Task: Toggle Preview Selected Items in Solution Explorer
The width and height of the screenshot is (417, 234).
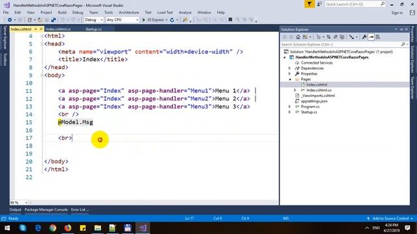Action: tap(371, 37)
